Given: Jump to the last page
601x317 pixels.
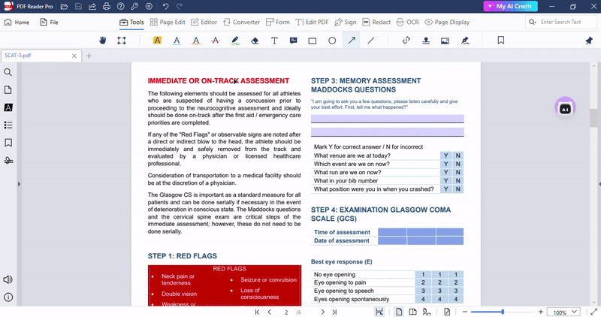Looking at the screenshot, I should [334, 312].
